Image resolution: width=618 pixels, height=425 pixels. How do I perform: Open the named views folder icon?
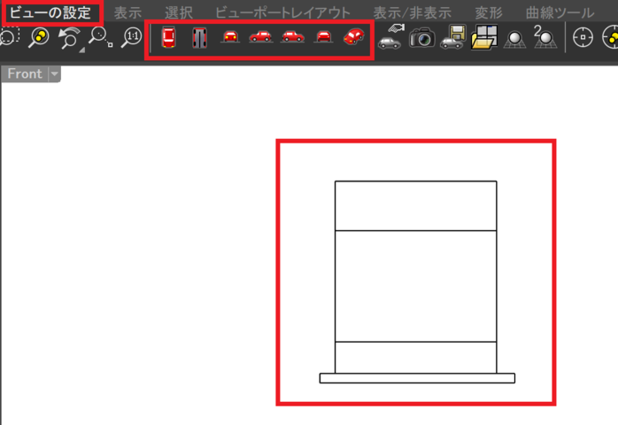pyautogui.click(x=484, y=37)
